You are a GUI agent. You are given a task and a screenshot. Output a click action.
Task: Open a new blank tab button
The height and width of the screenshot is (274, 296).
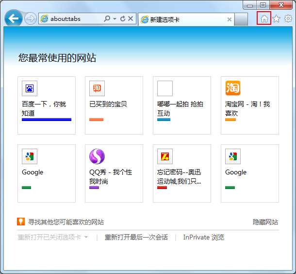[x=241, y=19]
